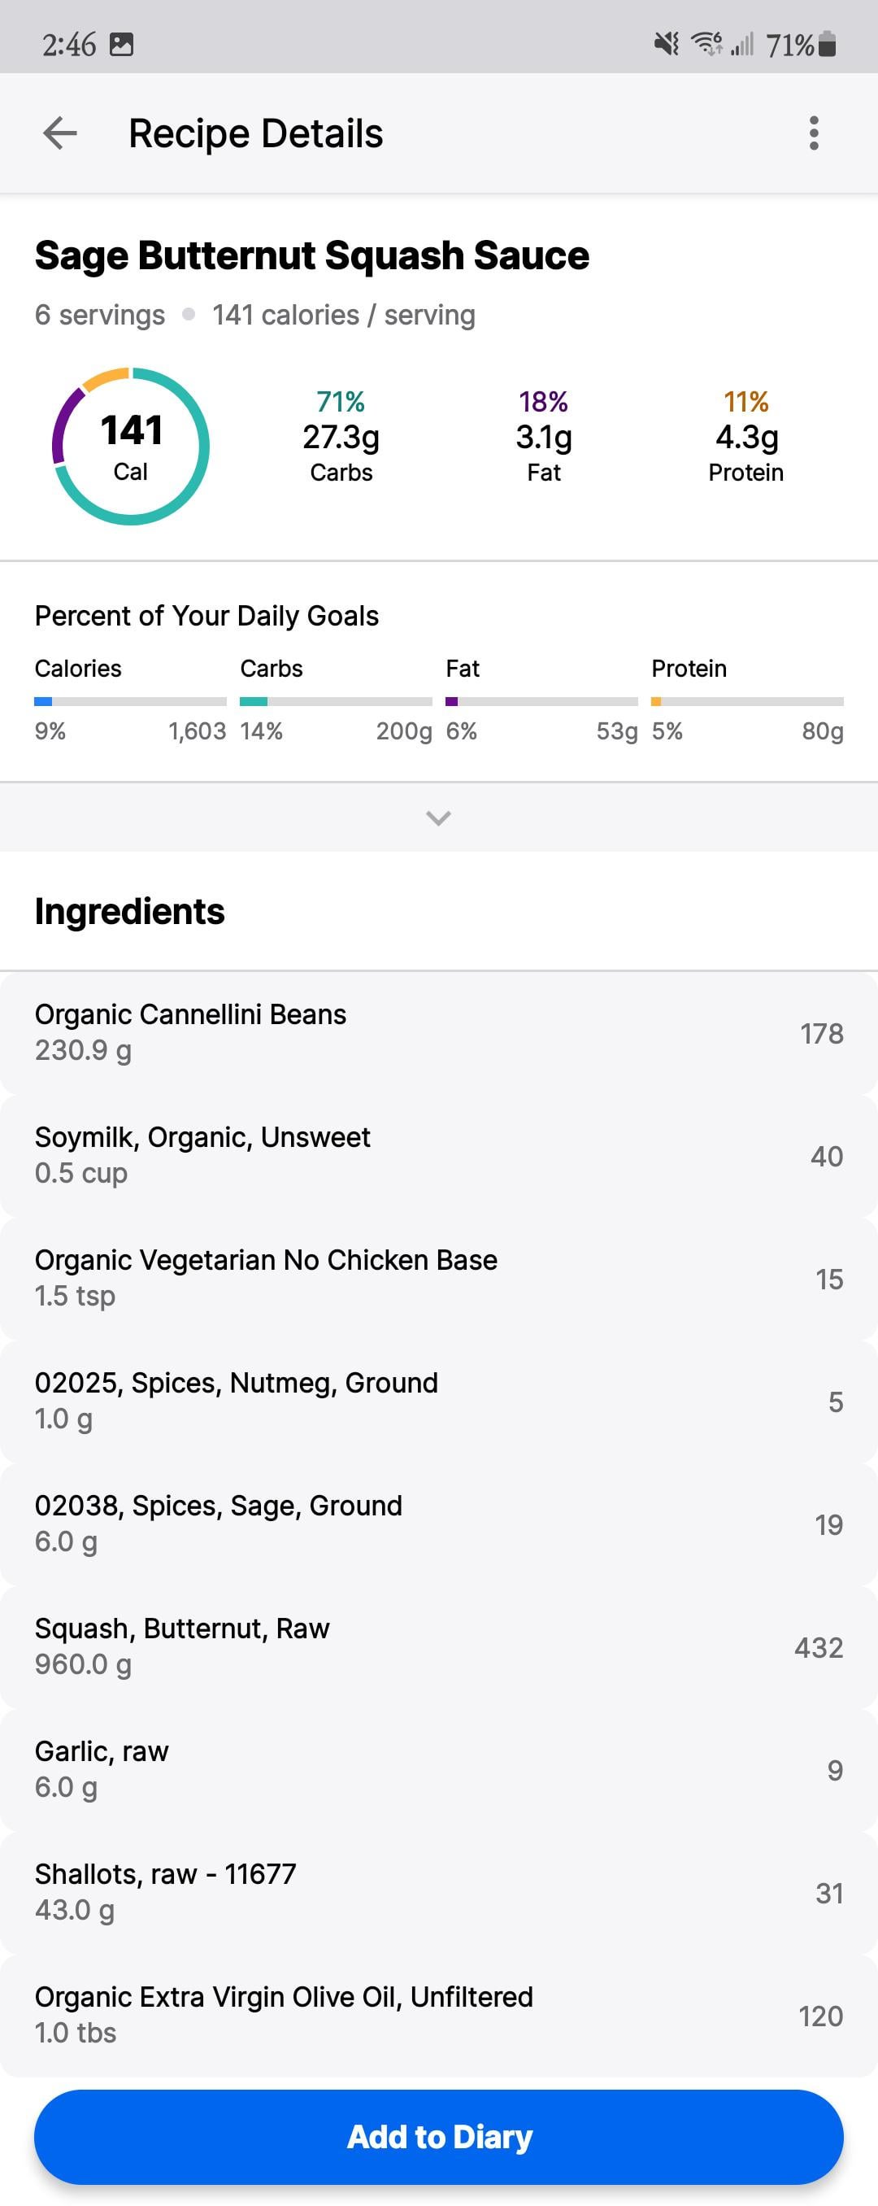Tap the Add to Diary button
Viewport: 878px width, 2206px height.
438,2137
